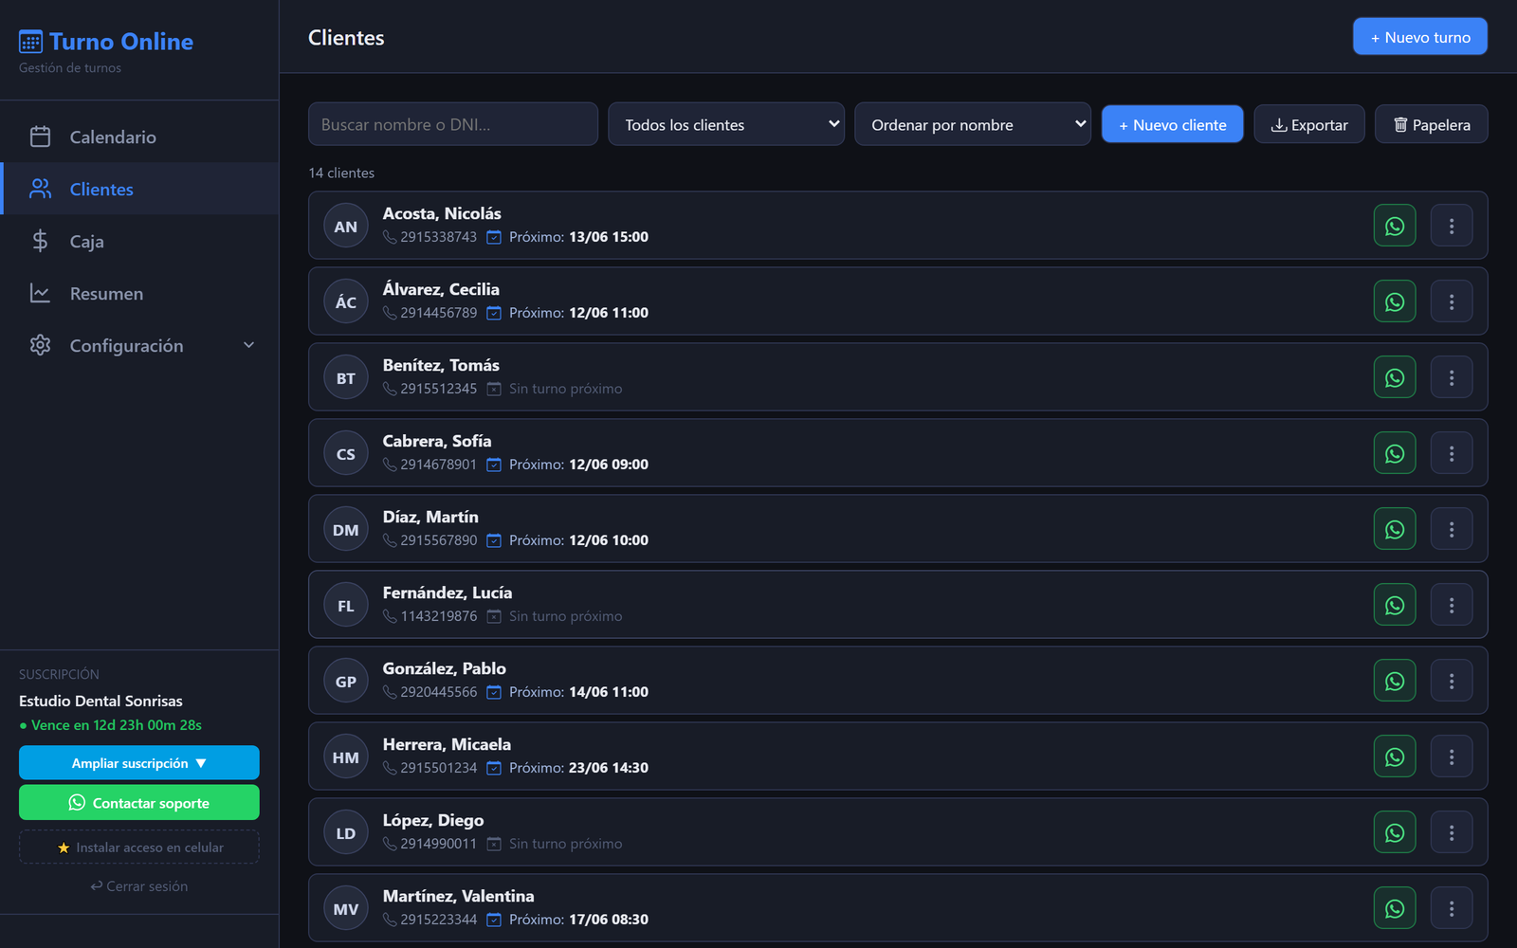Viewport: 1517px width, 948px height.
Task: Open more options menu for López, Diego
Action: 1452,832
